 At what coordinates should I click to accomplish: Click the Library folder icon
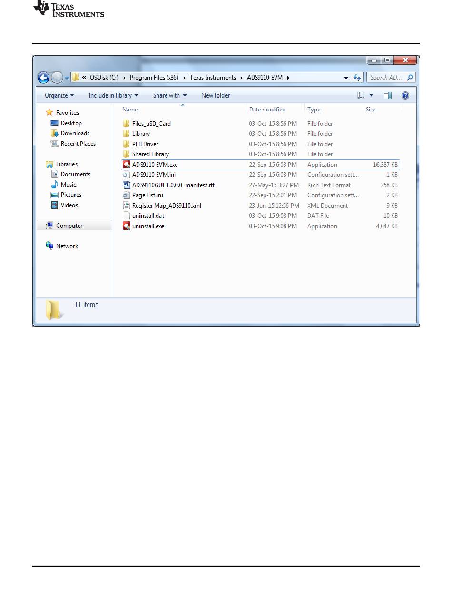[126, 134]
